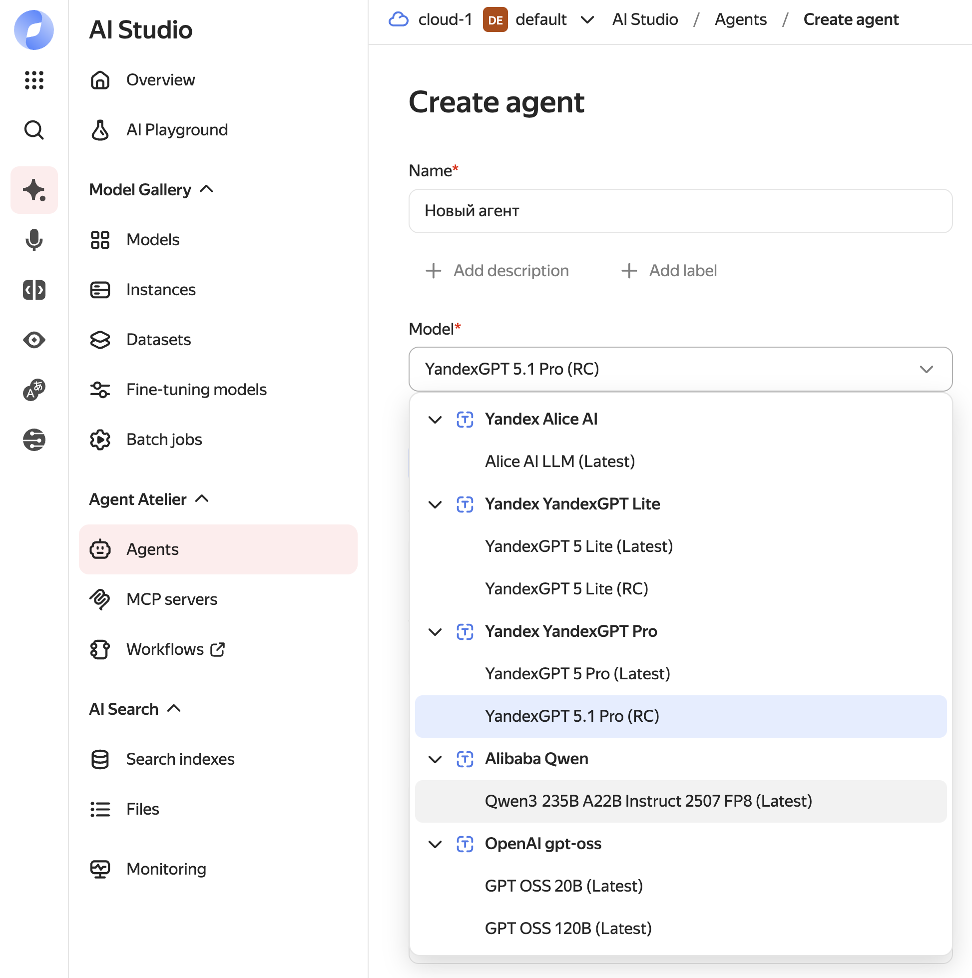This screenshot has height=978, width=972.
Task: Click the AI Studio sparkle icon in rail
Action: [34, 190]
